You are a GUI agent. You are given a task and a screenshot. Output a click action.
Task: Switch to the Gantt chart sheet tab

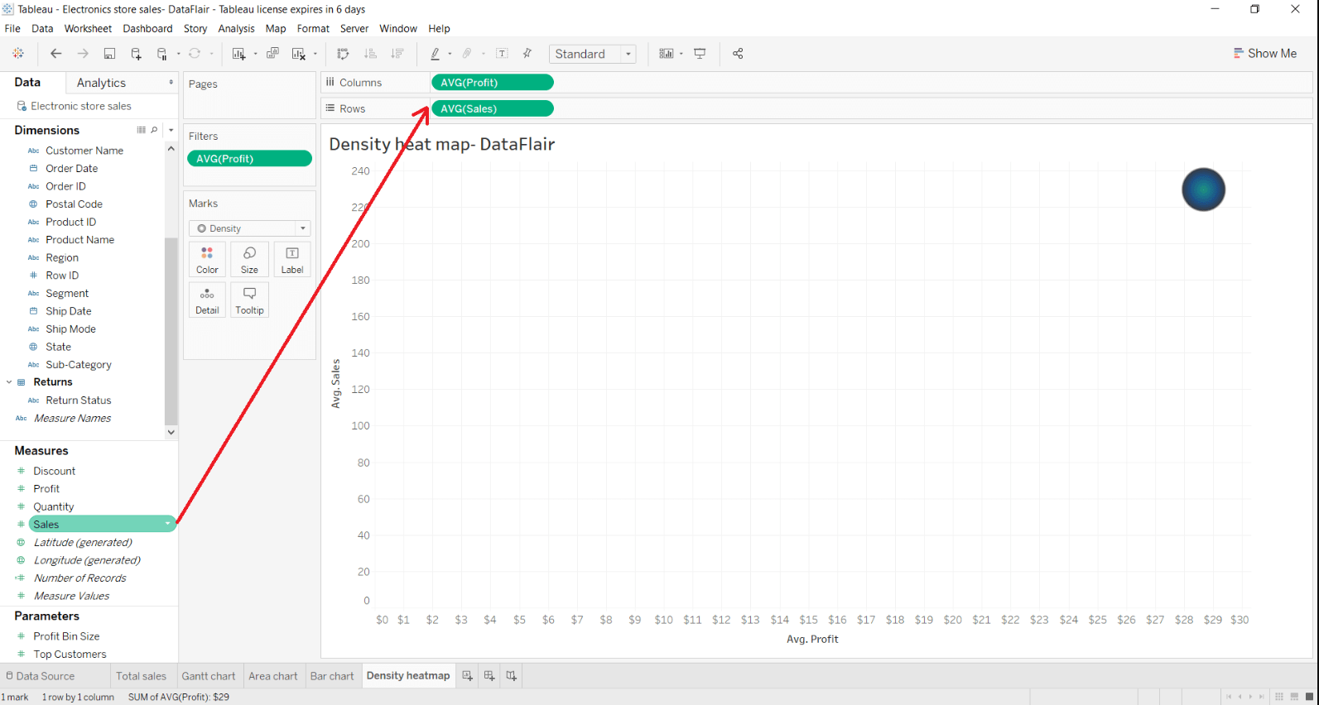[209, 676]
